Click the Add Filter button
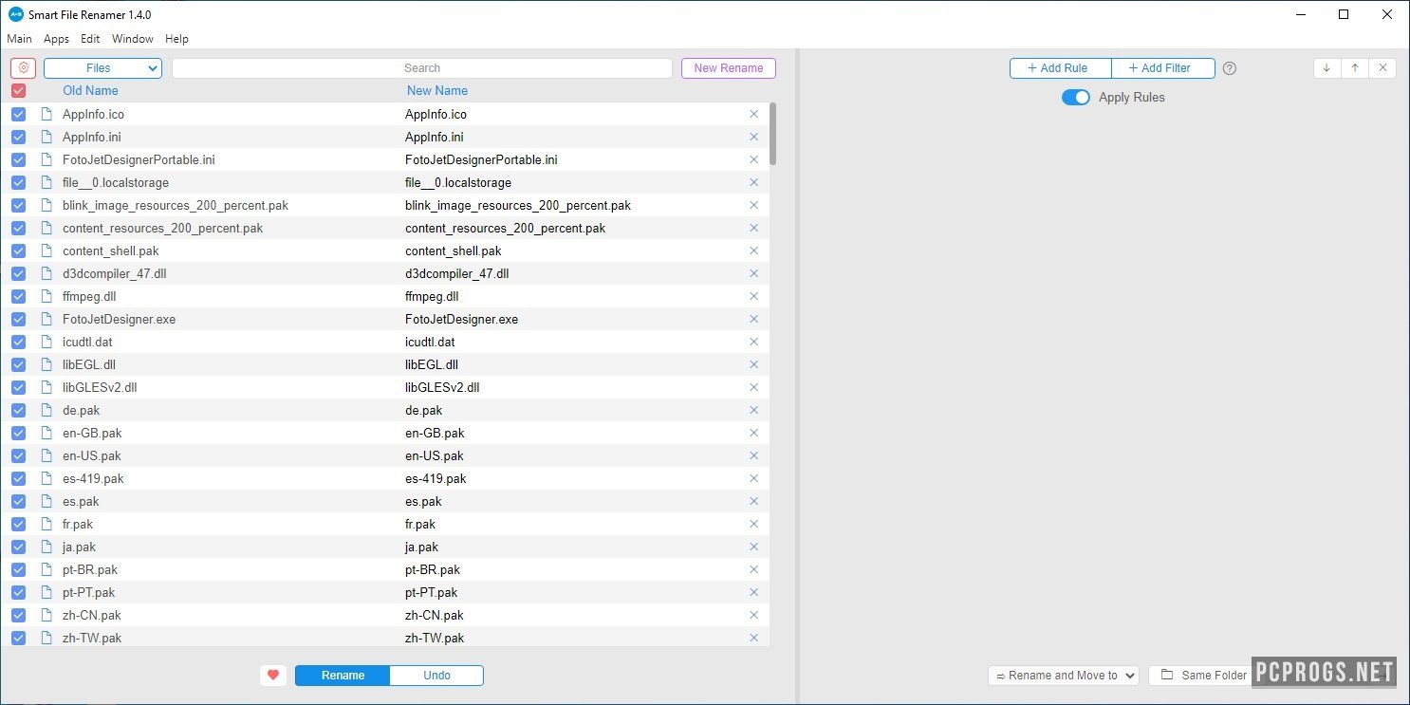The width and height of the screenshot is (1410, 705). [1163, 68]
